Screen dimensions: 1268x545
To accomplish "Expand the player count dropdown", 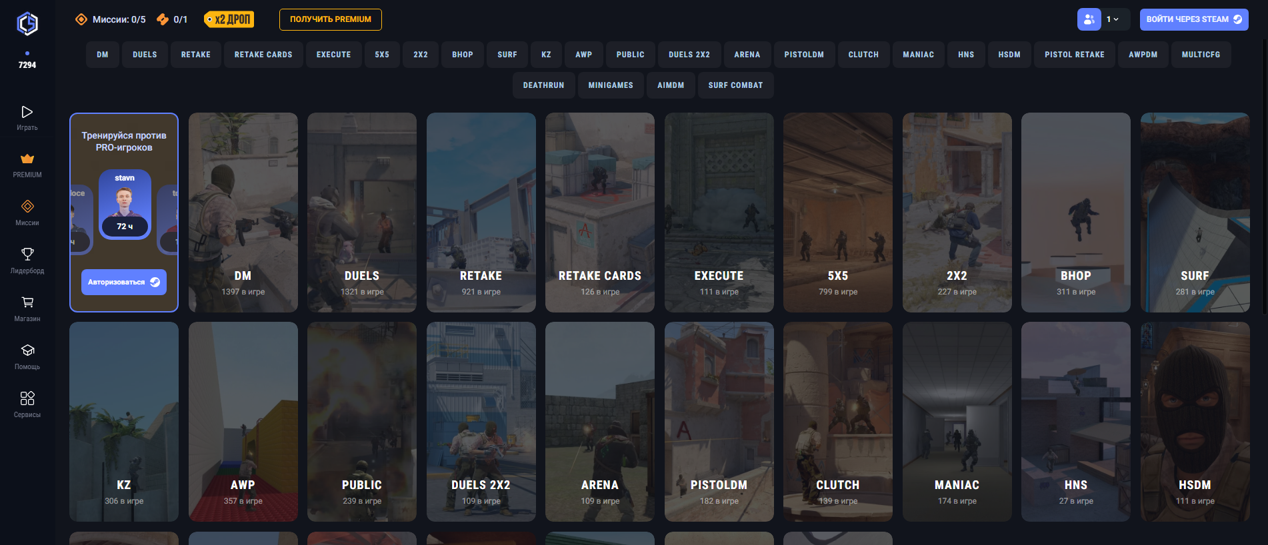I will (1113, 19).
